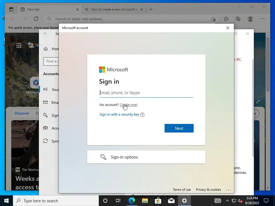275x206 pixels.
Task: Click the three-dot more options in dialog footer
Action: click(x=229, y=190)
